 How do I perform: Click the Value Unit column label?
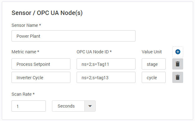(x=152, y=52)
